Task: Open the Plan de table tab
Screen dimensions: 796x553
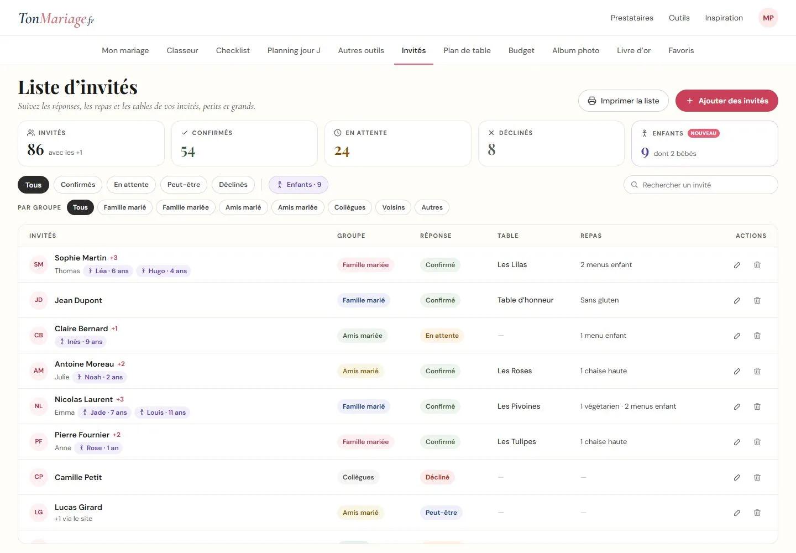Action: pyautogui.click(x=467, y=50)
